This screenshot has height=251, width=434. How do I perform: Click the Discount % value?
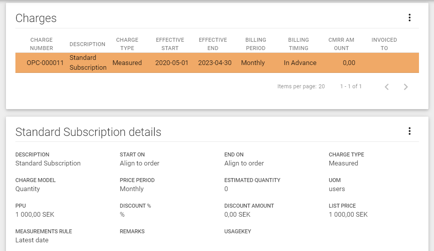click(122, 215)
